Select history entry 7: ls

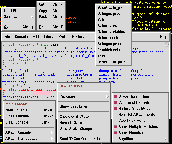coord(114,20)
